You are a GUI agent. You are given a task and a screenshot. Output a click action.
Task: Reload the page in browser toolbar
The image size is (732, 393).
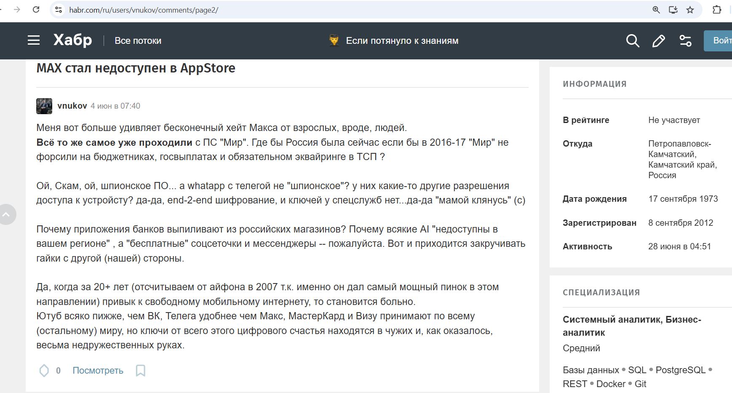36,10
